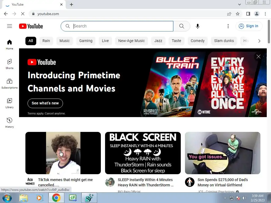
Task: Open a new browser tab
Action: click(71, 4)
